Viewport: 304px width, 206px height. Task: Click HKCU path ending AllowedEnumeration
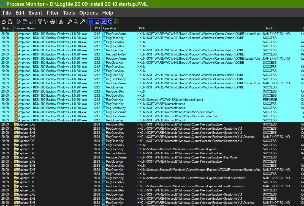tap(191, 186)
